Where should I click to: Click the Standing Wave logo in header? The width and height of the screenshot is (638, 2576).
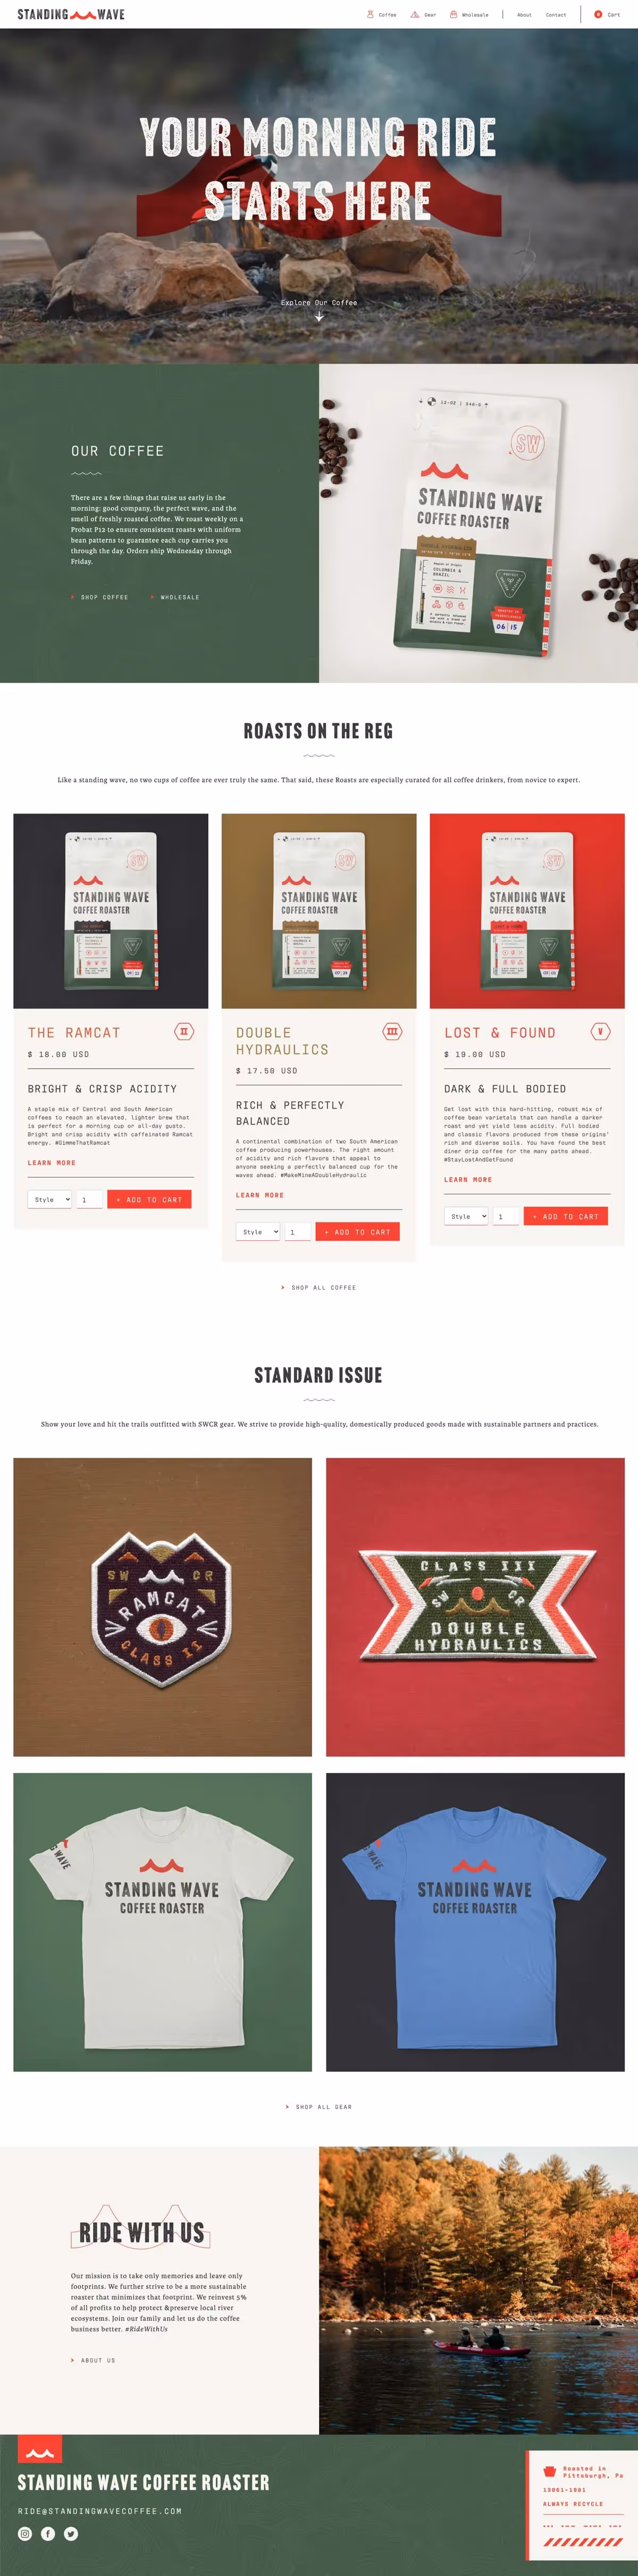coord(71,14)
